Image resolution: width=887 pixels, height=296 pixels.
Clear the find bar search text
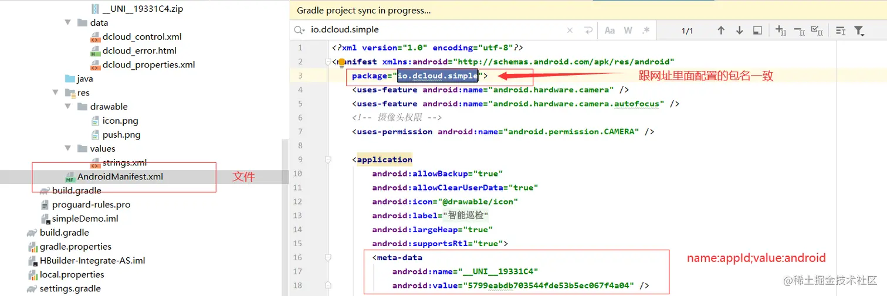click(570, 30)
